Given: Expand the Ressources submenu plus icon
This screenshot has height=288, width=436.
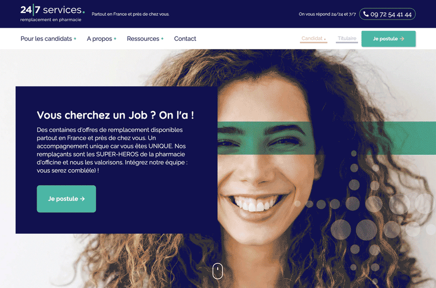Looking at the screenshot, I should click(x=162, y=39).
